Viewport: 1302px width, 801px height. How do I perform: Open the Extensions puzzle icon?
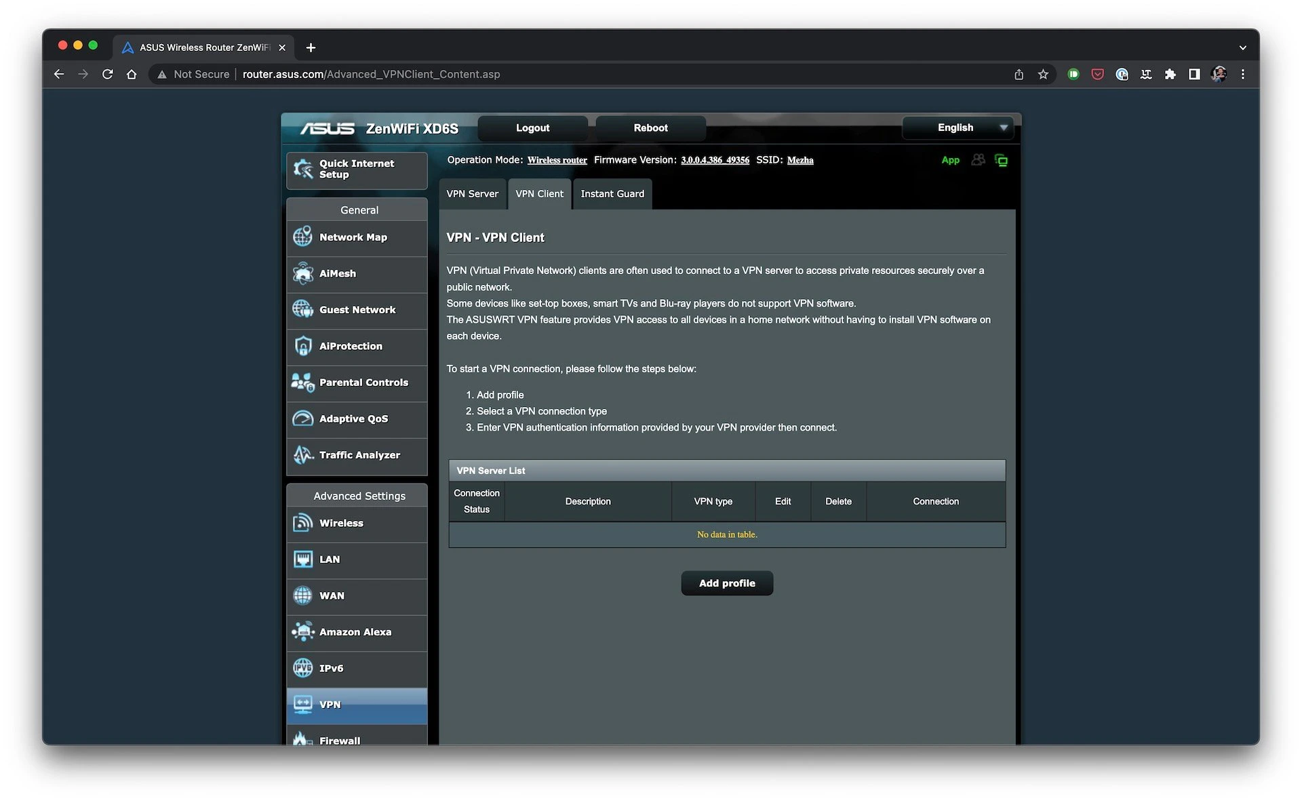(1170, 75)
